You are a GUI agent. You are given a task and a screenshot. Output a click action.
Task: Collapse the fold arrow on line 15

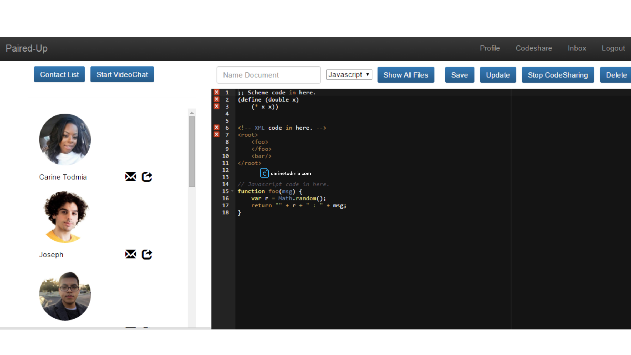pos(232,191)
